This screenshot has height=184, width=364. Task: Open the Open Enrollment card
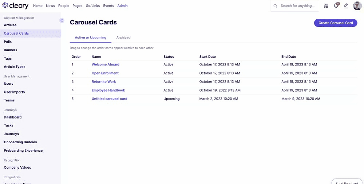click(105, 73)
